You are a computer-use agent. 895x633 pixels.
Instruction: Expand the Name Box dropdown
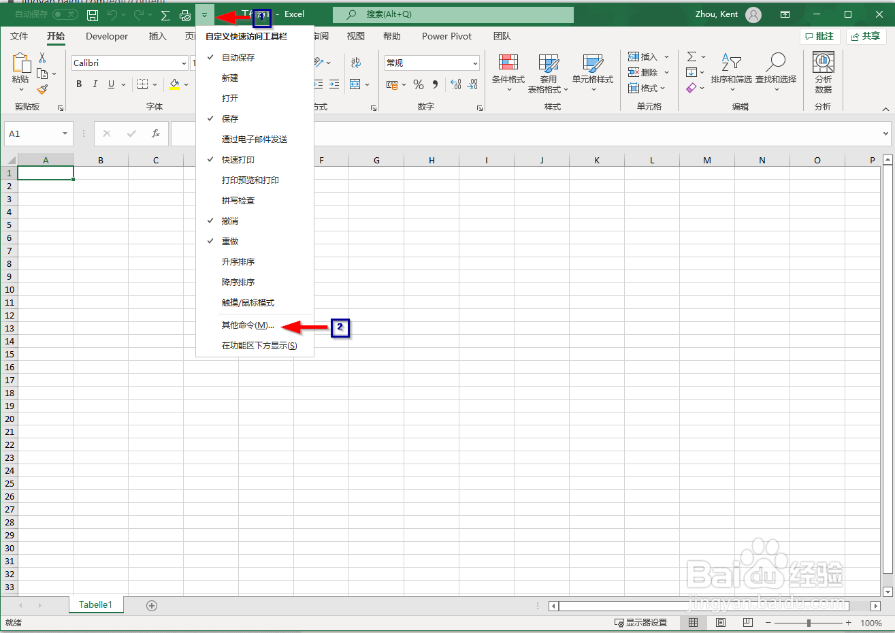point(65,133)
